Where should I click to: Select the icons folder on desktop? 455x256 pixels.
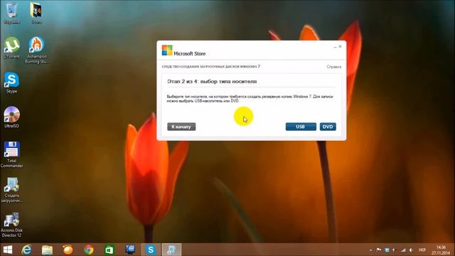point(37,13)
